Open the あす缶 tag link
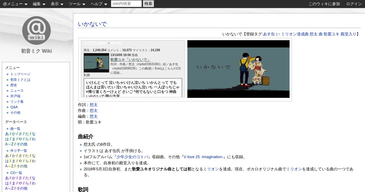The width and height of the screenshot is (365, 192). tap(269, 34)
